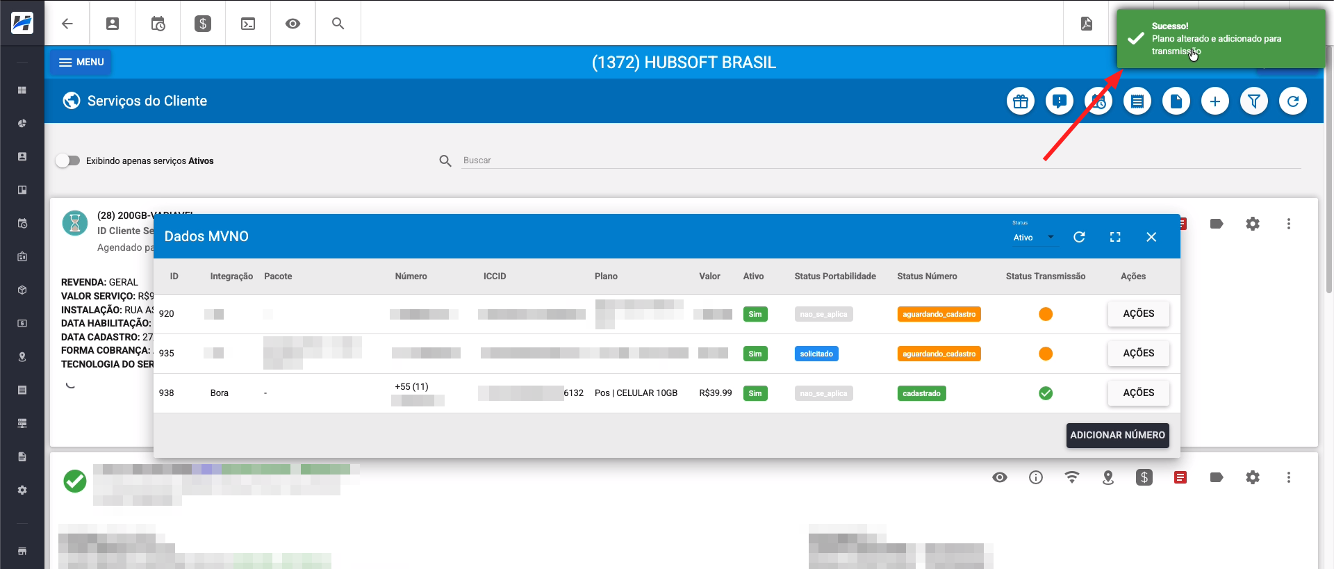Image resolution: width=1334 pixels, height=569 pixels.
Task: Open AÇÕES for row 938
Action: (x=1139, y=393)
